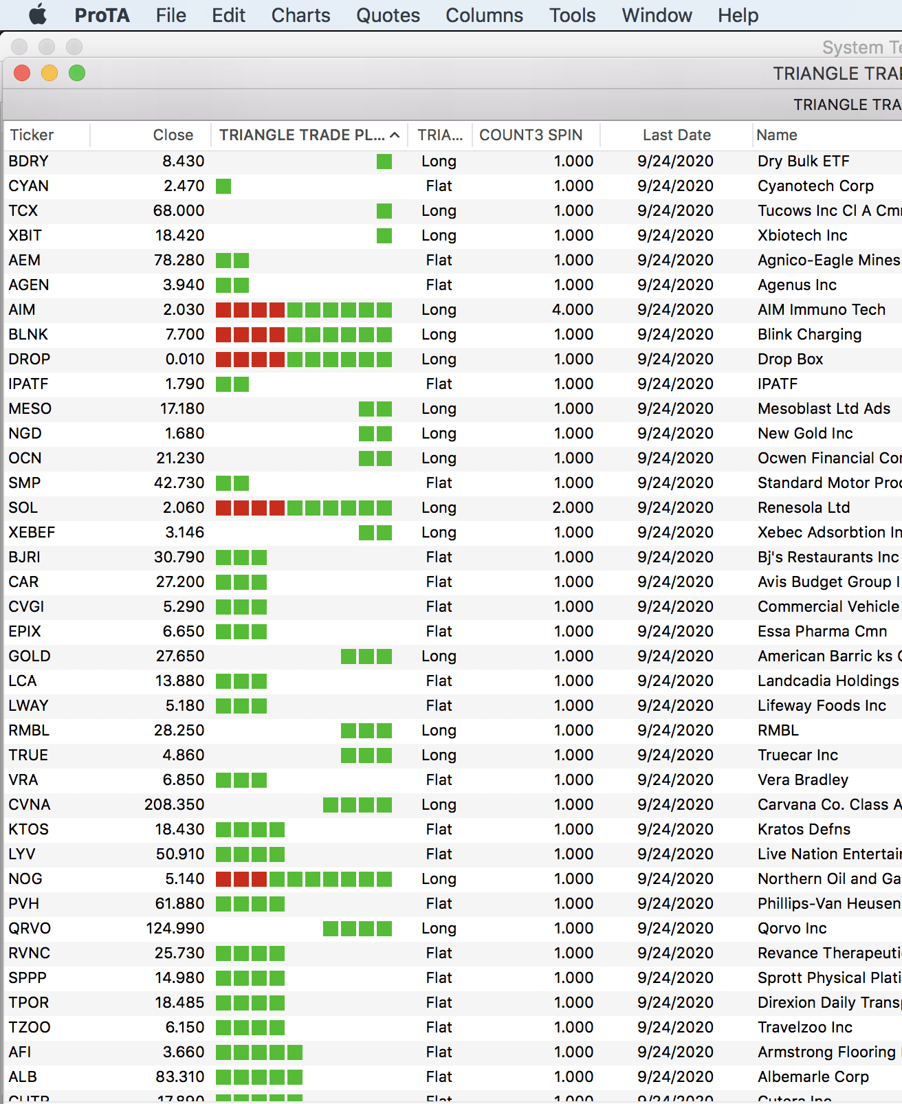This screenshot has width=902, height=1104.
Task: Open the ProTA application menu
Action: coord(102,15)
